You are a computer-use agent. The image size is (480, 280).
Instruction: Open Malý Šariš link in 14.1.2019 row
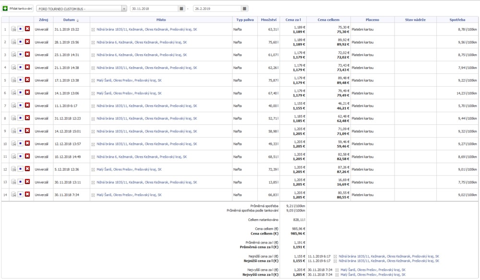pyautogui.click(x=129, y=93)
